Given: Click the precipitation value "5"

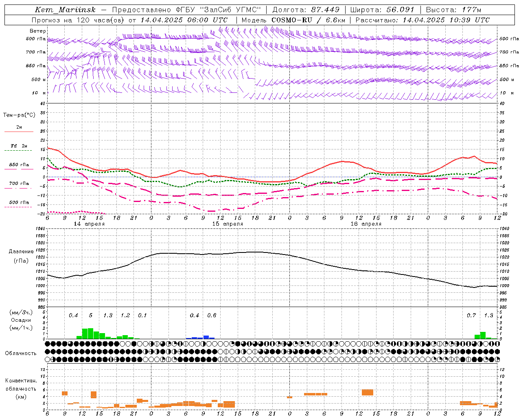Looking at the screenshot, I should tap(91, 316).
